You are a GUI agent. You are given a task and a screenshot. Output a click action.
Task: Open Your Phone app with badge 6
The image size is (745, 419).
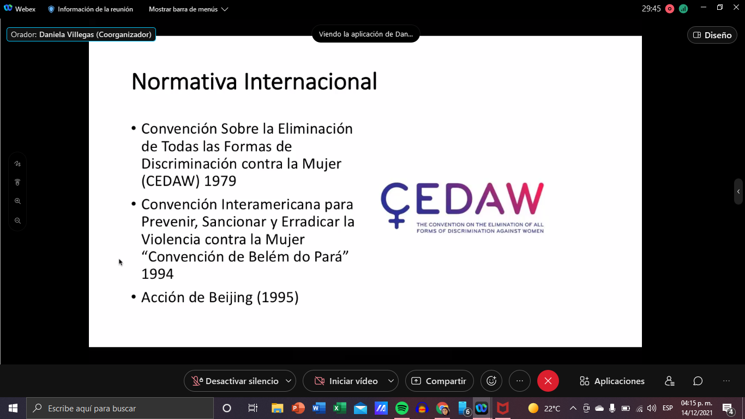pyautogui.click(x=464, y=408)
